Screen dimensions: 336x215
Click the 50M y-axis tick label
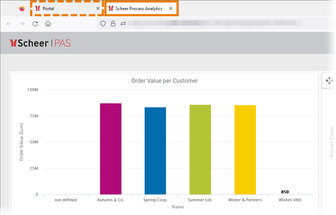pyautogui.click(x=34, y=142)
